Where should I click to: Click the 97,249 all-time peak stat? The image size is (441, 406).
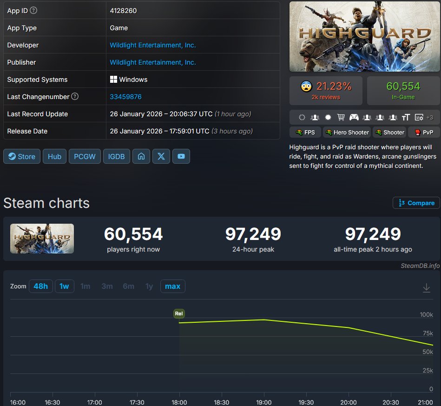coord(373,239)
